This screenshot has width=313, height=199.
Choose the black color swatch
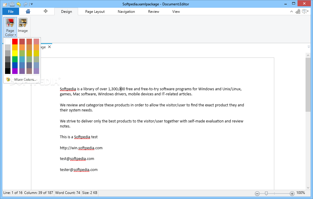coord(8,71)
